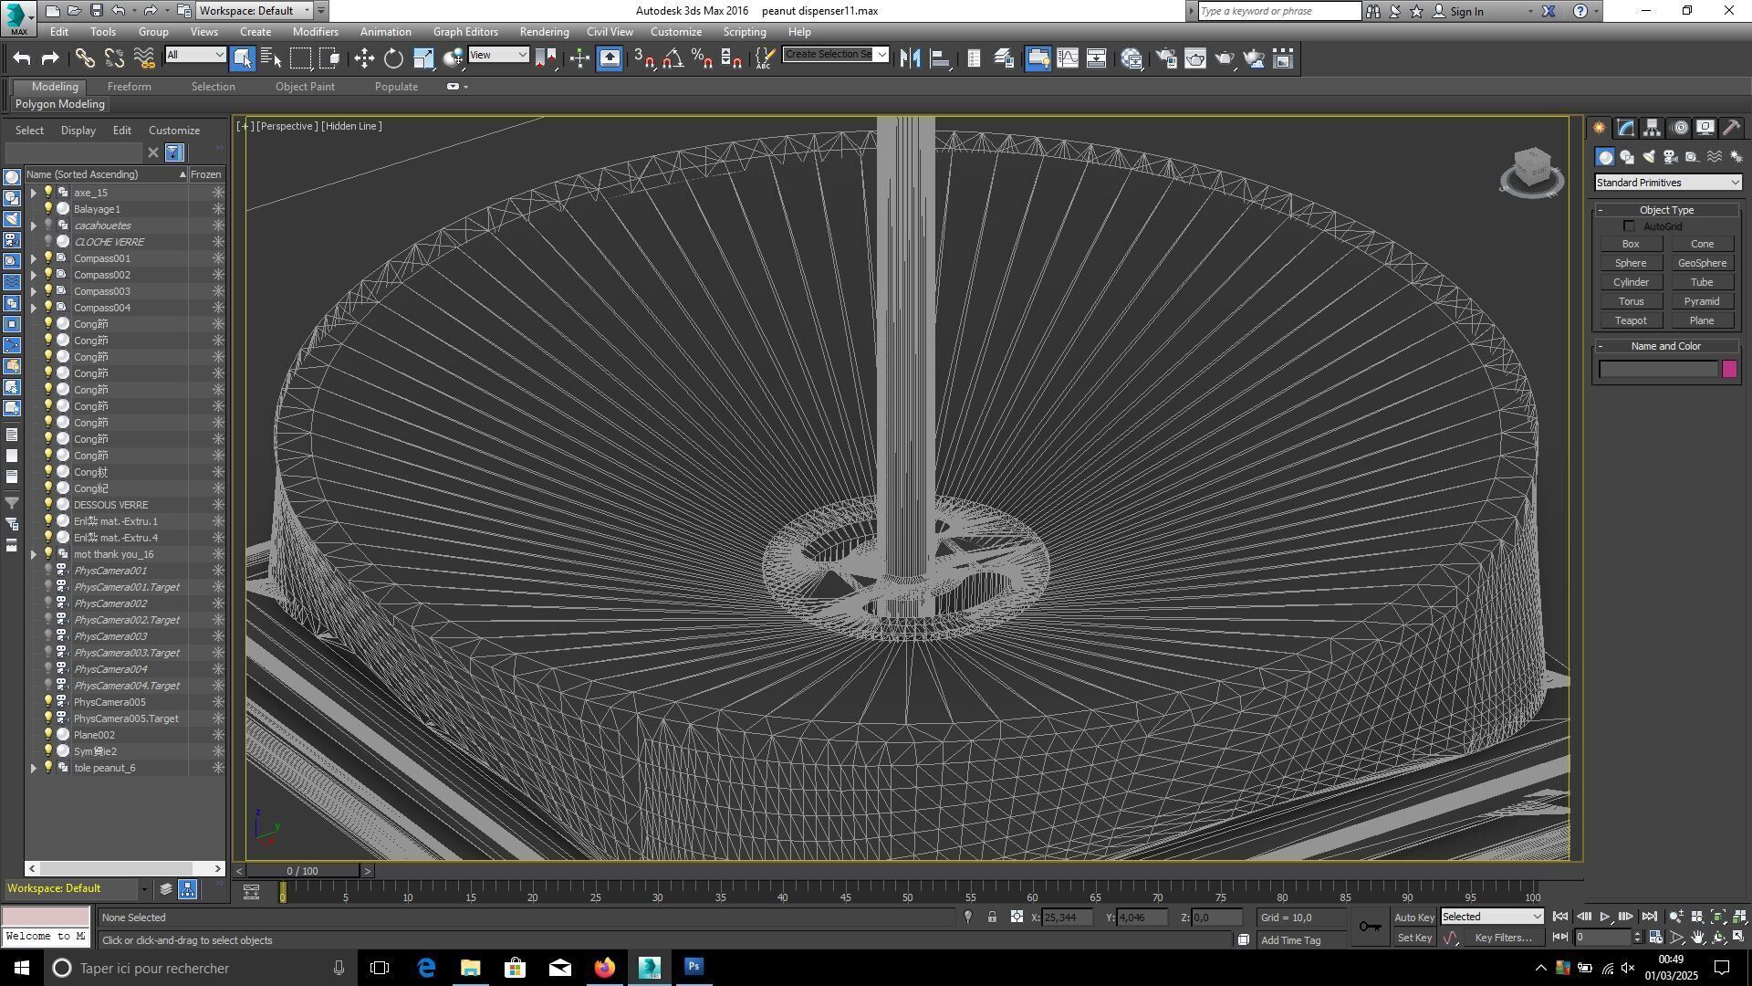
Task: Switch to the Freeform ribbon tab
Action: coord(129,87)
